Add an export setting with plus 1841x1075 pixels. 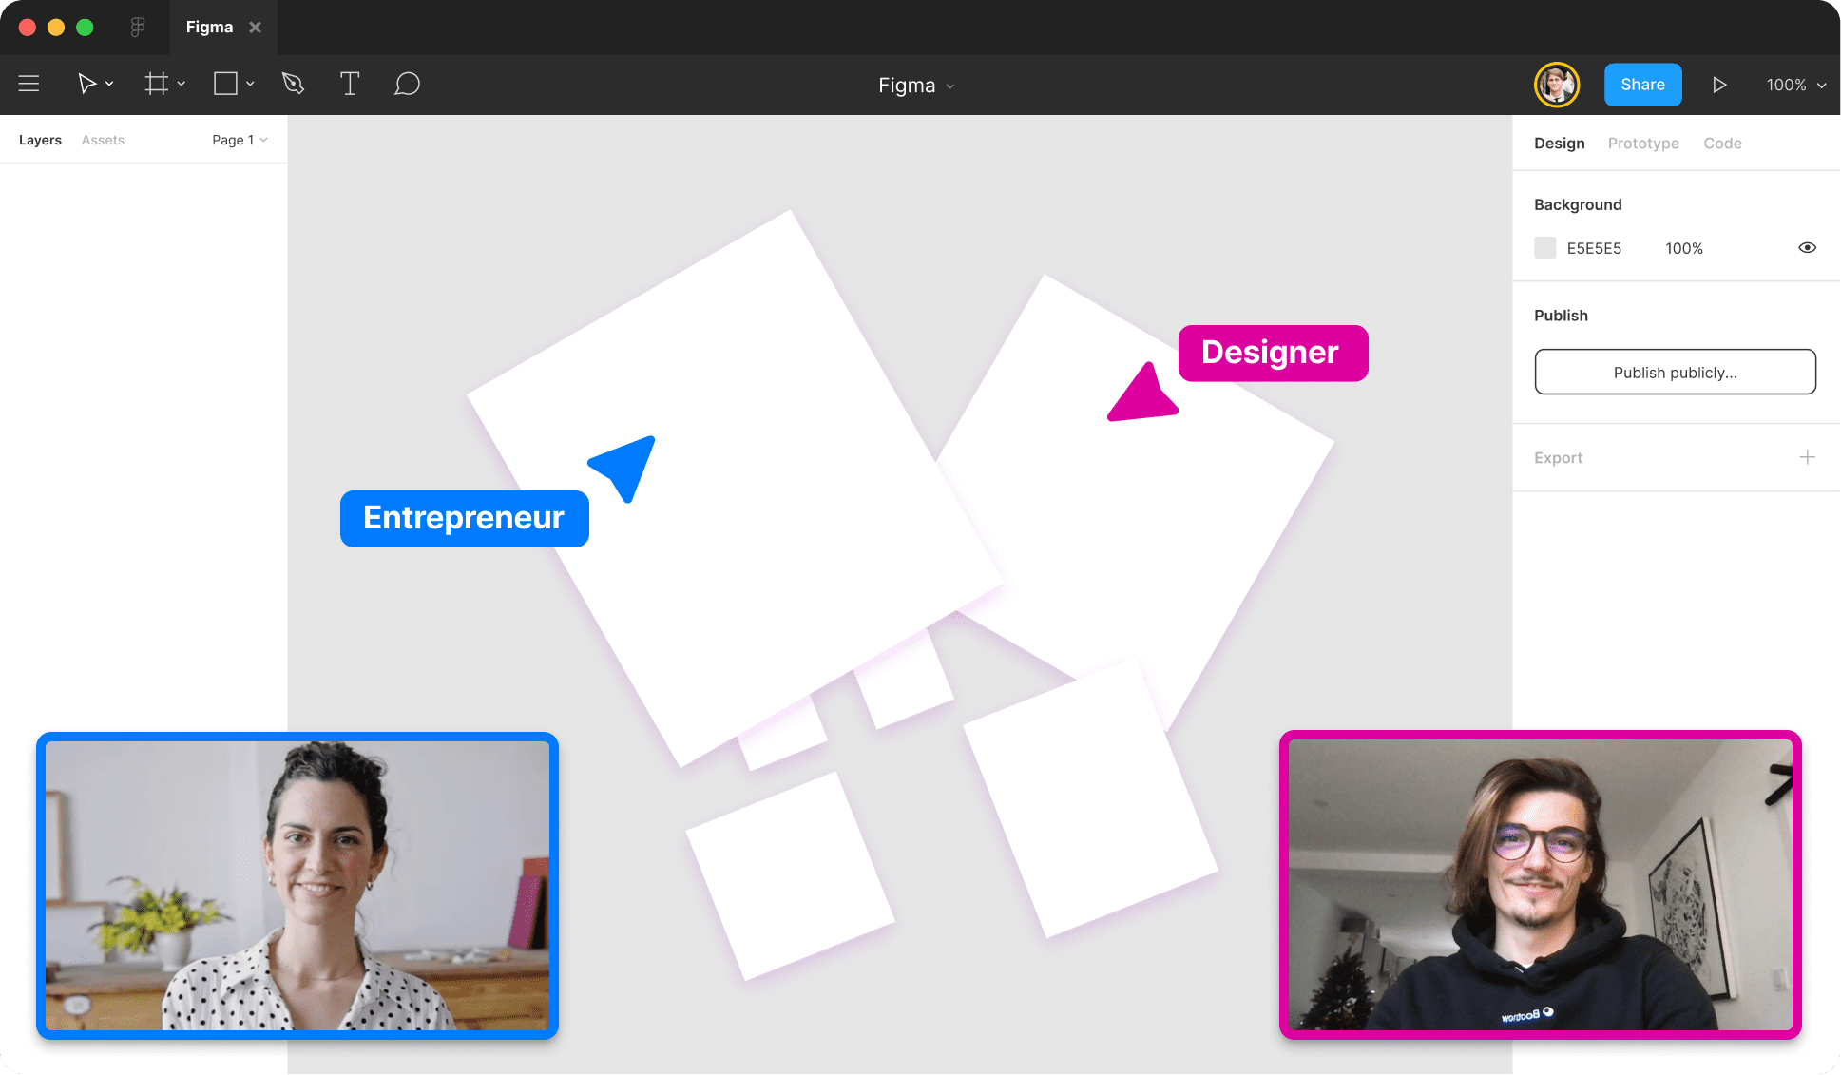coord(1807,457)
